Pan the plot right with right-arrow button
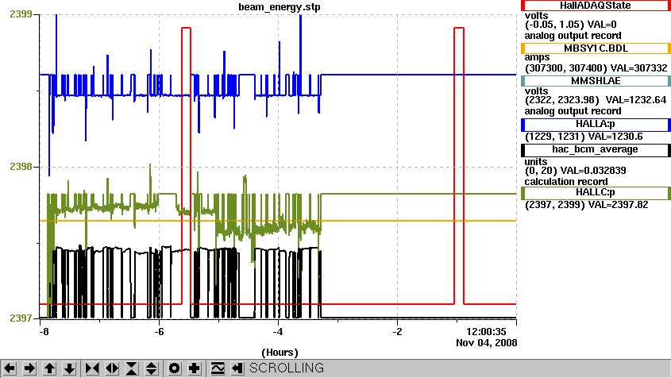 coord(29,368)
